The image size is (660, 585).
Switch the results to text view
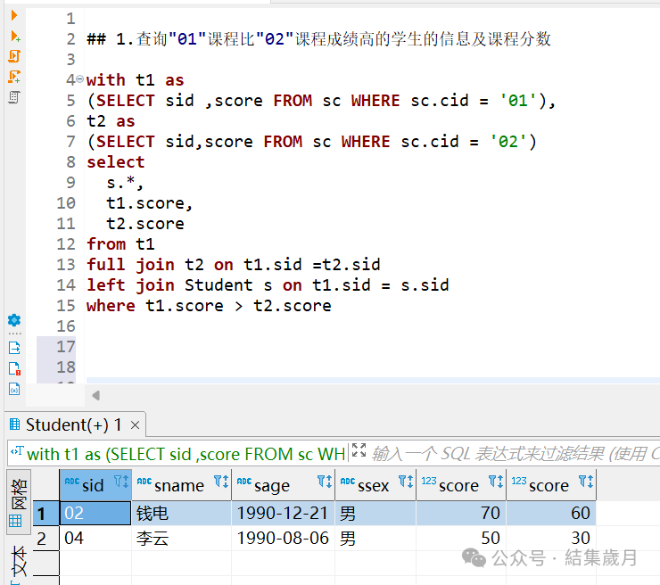point(19,562)
